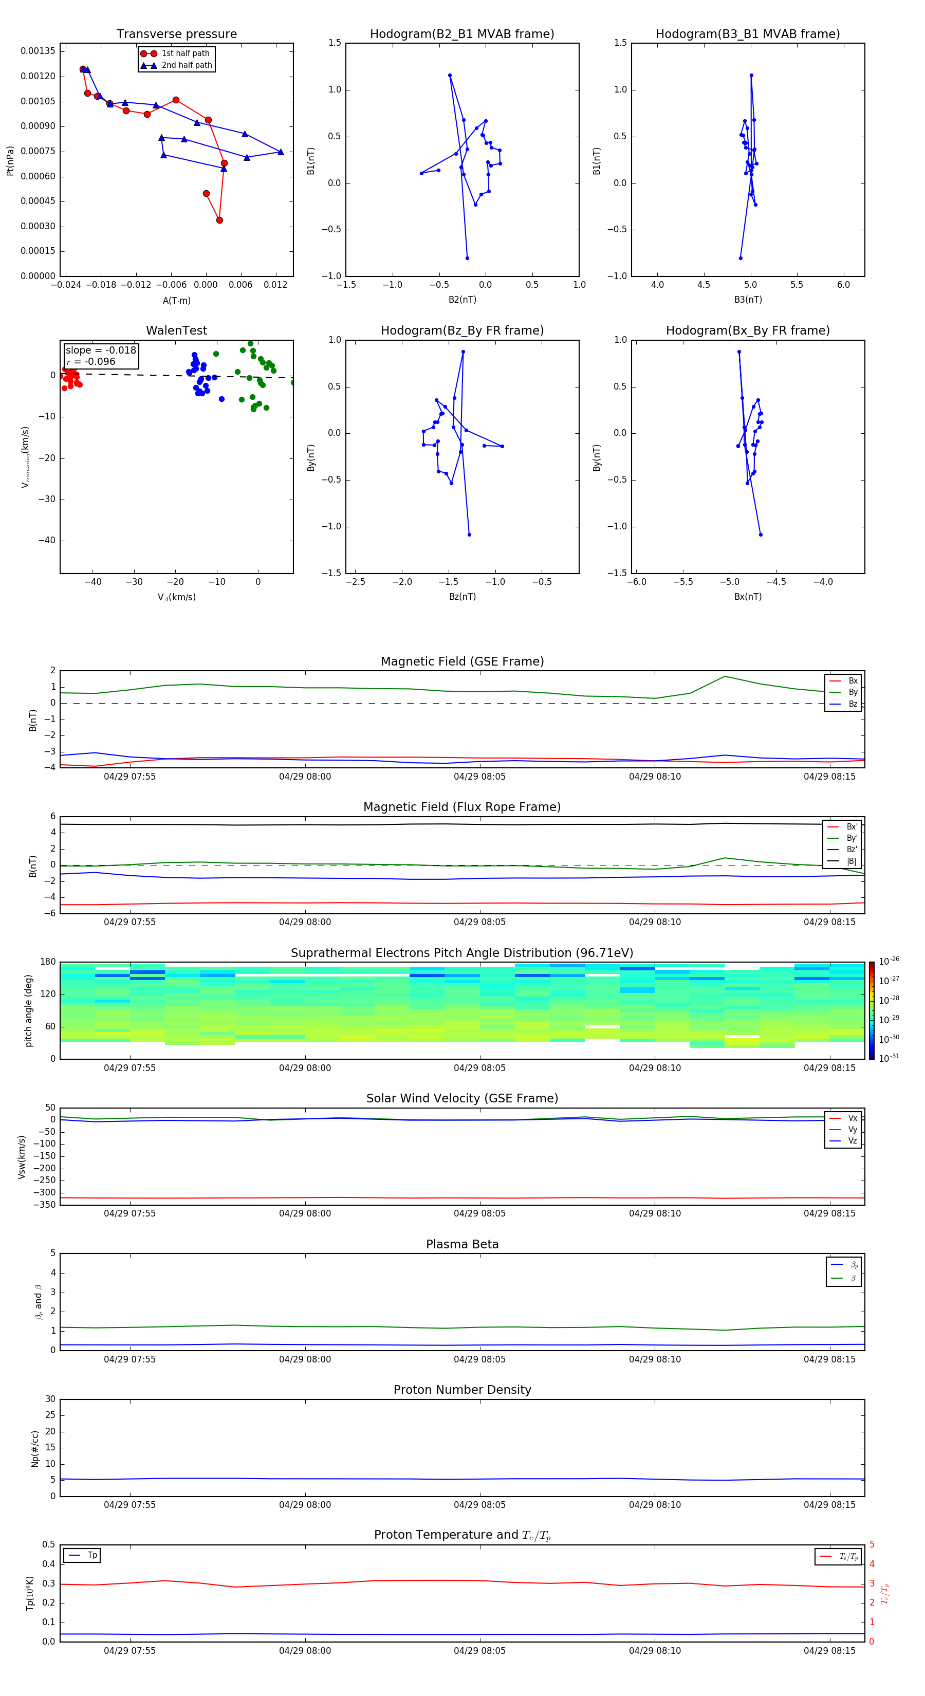Image resolution: width=925 pixels, height=1696 pixels.
Task: Select the Tp legend entry
Action: tap(82, 1555)
